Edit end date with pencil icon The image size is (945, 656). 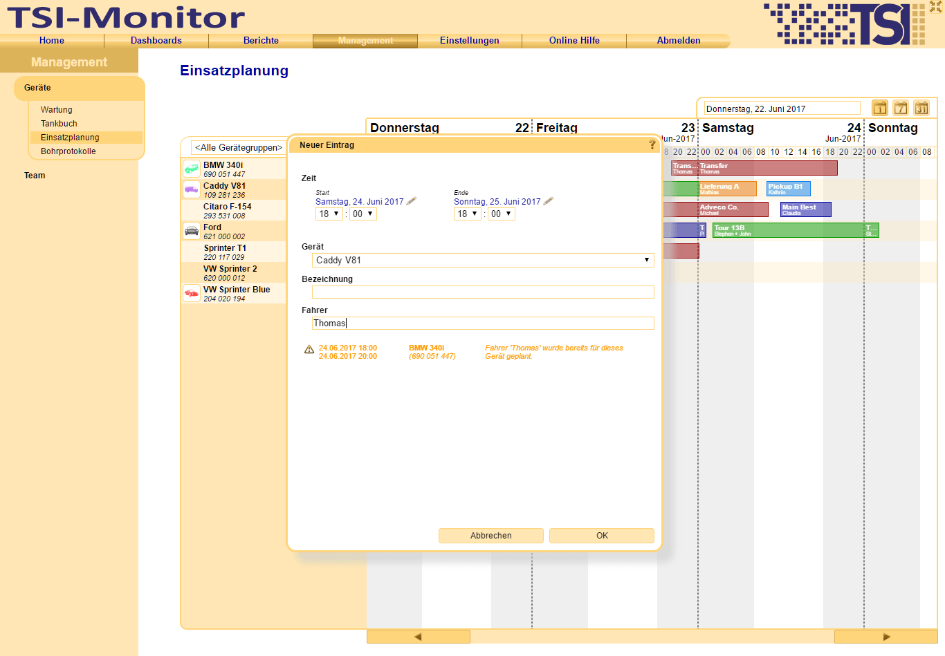click(548, 201)
